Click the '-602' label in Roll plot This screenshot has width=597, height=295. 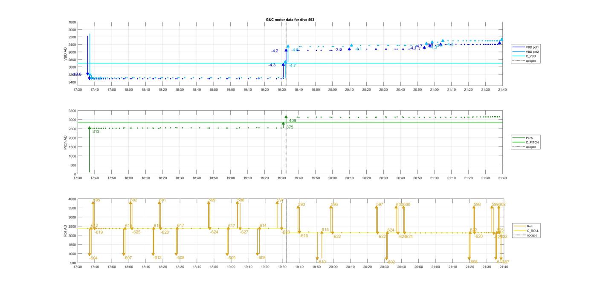click(391, 262)
